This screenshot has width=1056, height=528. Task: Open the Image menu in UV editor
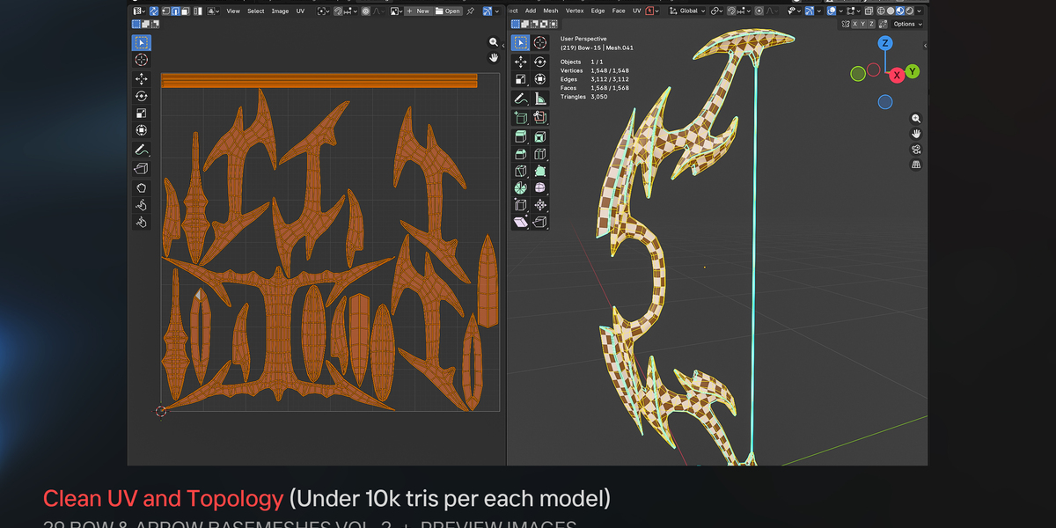click(x=280, y=11)
